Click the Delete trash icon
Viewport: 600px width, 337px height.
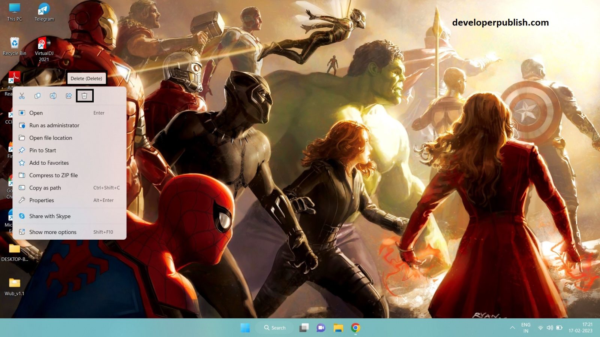coord(84,96)
